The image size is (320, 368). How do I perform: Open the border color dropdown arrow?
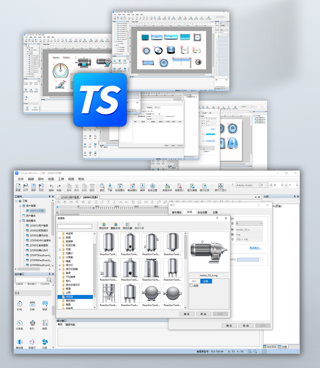click(x=261, y=260)
